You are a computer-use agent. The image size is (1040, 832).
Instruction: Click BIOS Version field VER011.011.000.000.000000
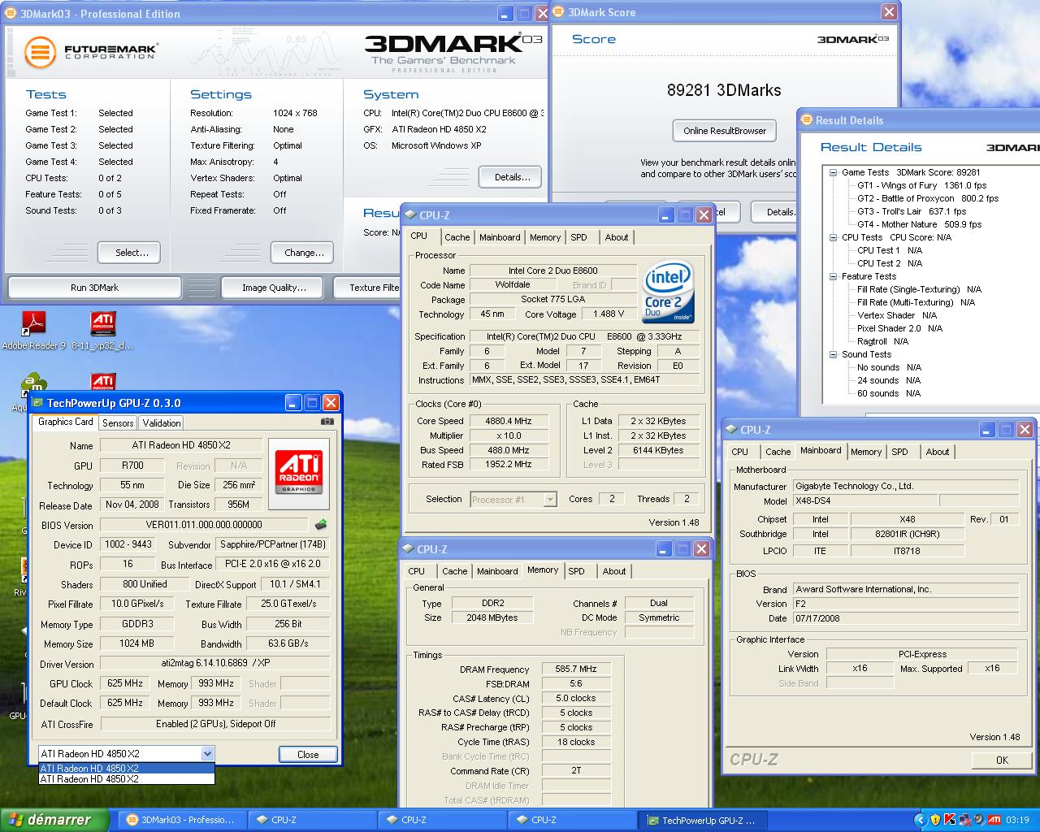click(x=204, y=525)
